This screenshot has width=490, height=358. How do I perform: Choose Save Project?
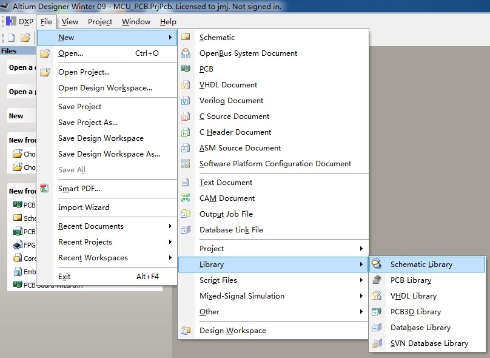[107, 107]
